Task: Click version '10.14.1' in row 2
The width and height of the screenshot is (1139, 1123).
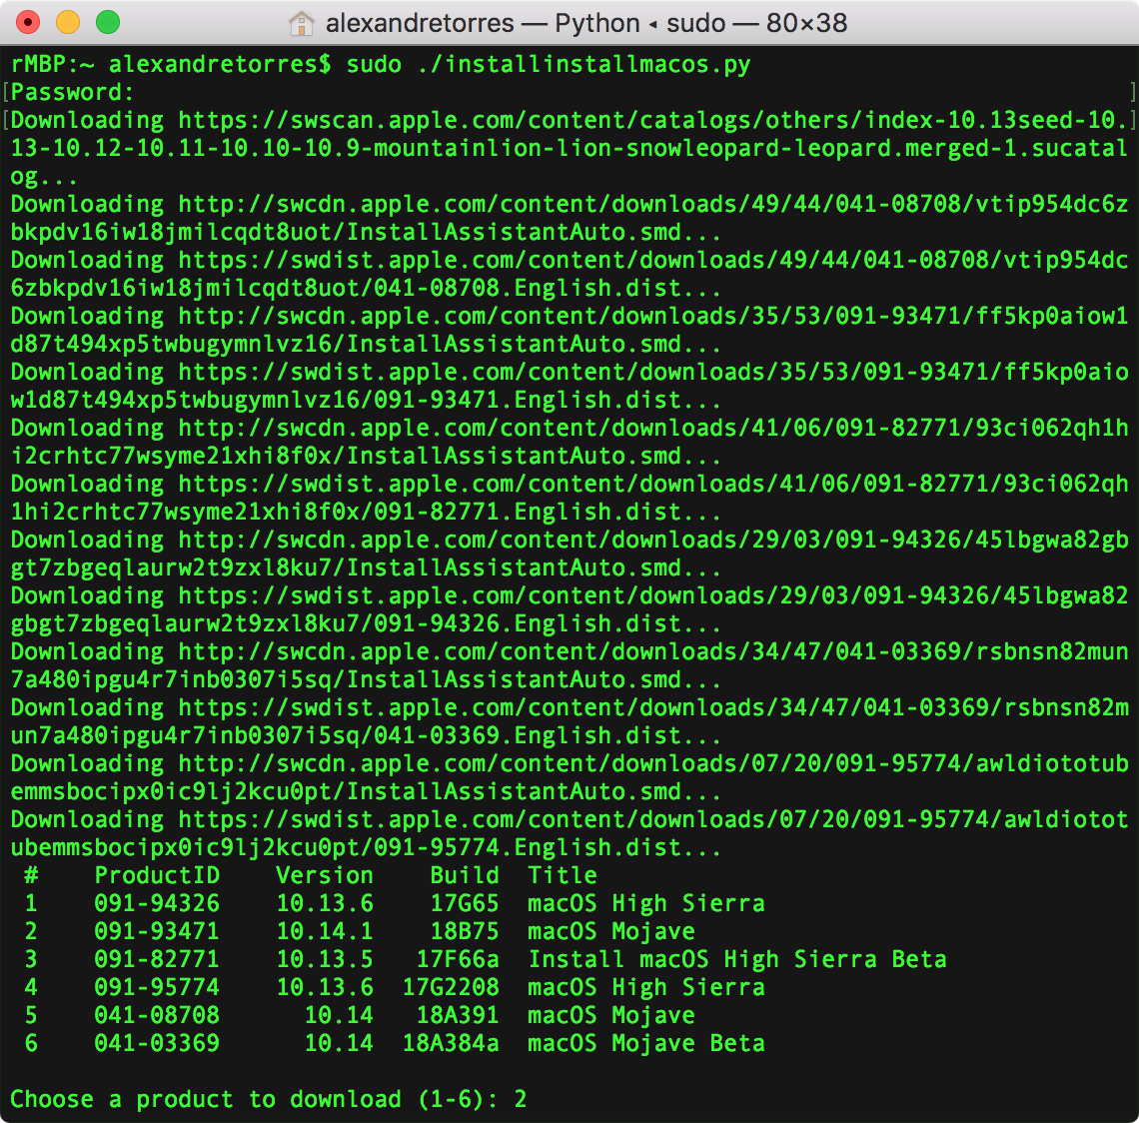Action: [325, 931]
